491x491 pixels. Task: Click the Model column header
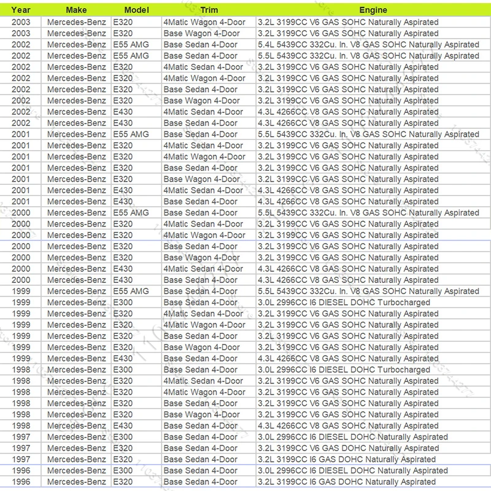coord(136,10)
